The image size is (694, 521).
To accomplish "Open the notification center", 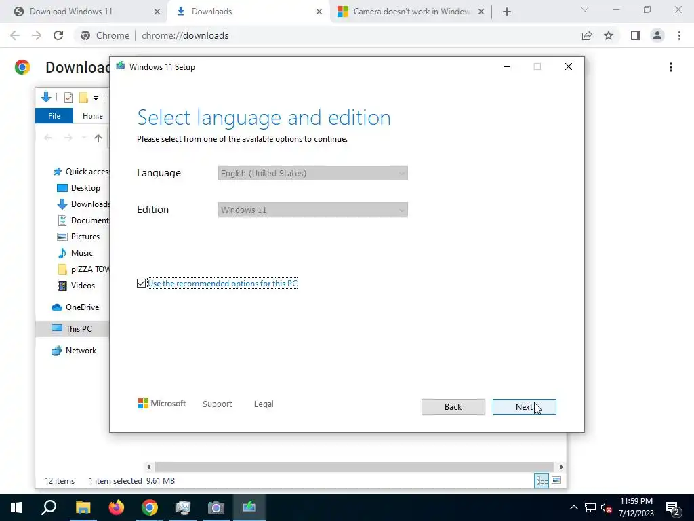I will 673,507.
